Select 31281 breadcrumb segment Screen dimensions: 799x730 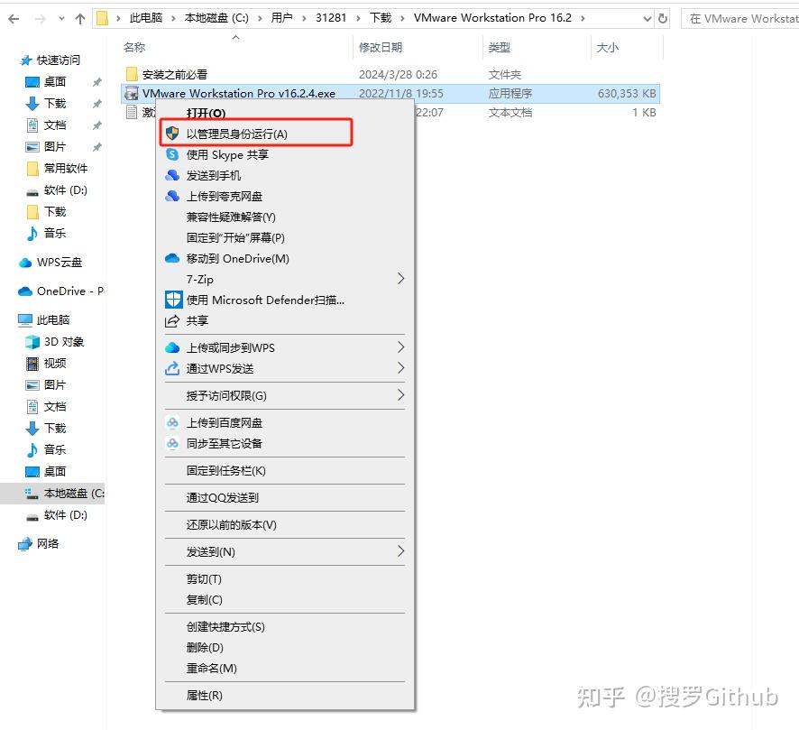pos(331,18)
